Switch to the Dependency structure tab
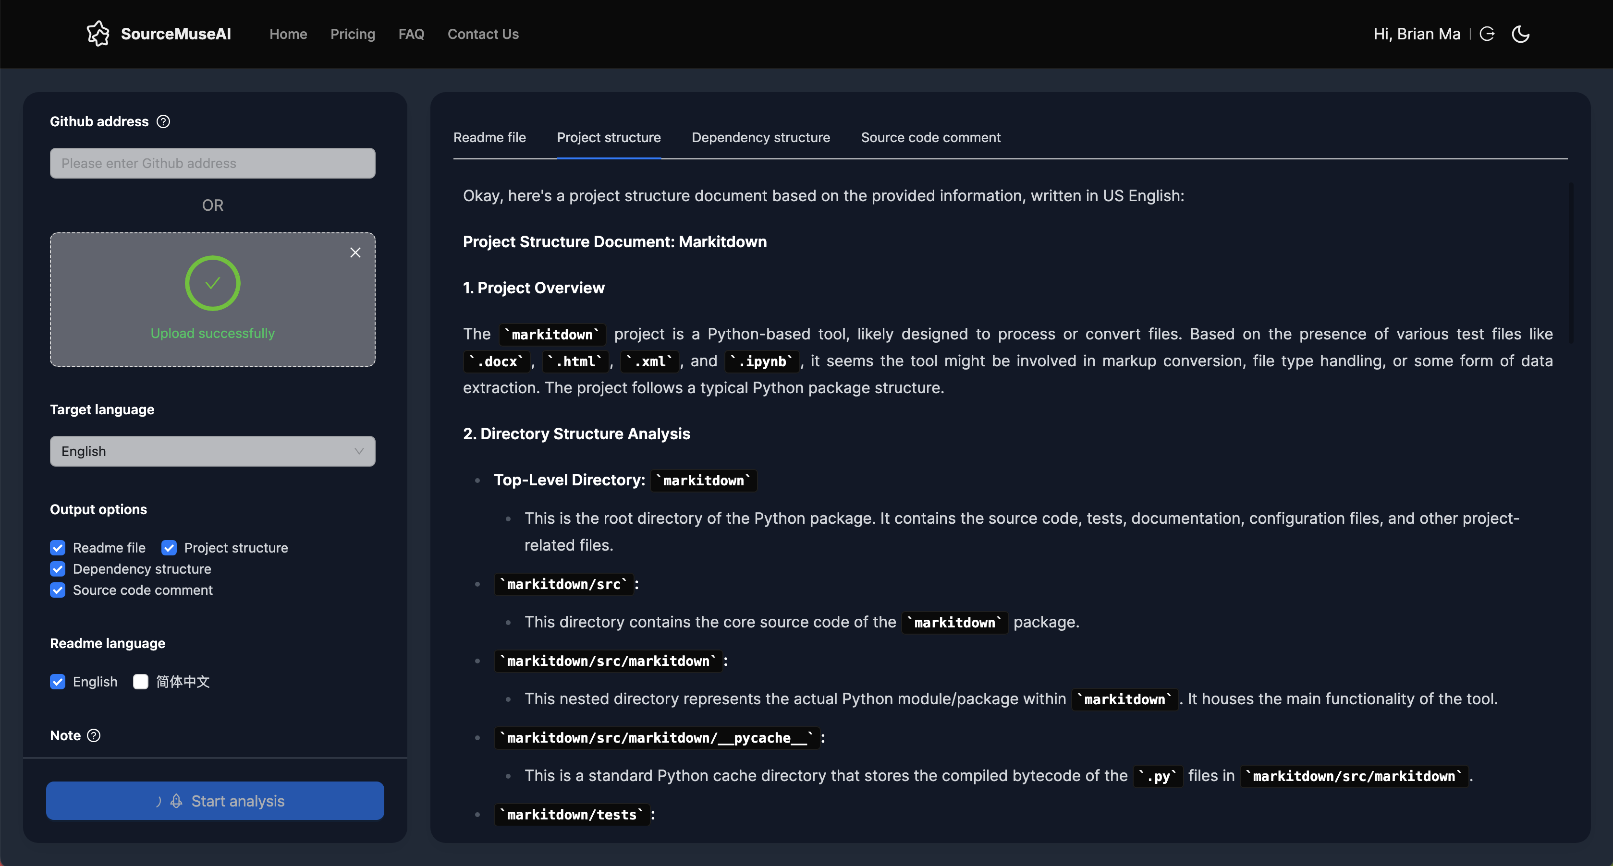This screenshot has width=1613, height=866. [x=760, y=137]
